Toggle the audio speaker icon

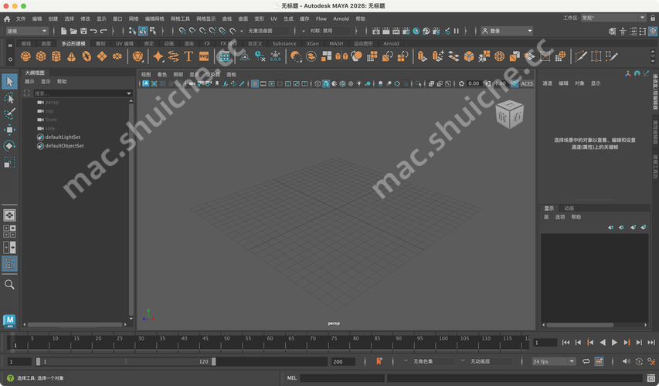[x=627, y=361]
